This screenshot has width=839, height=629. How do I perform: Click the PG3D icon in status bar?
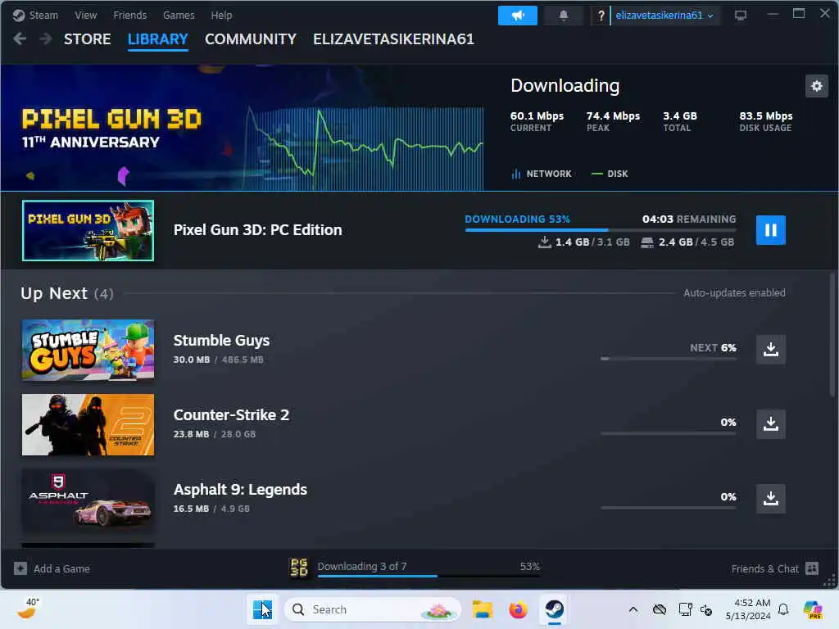tap(298, 568)
